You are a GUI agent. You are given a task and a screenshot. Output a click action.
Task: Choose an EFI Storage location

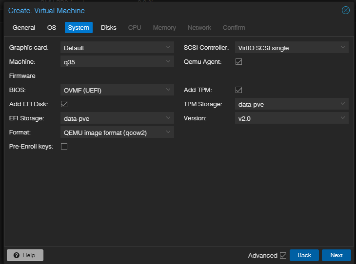[117, 118]
